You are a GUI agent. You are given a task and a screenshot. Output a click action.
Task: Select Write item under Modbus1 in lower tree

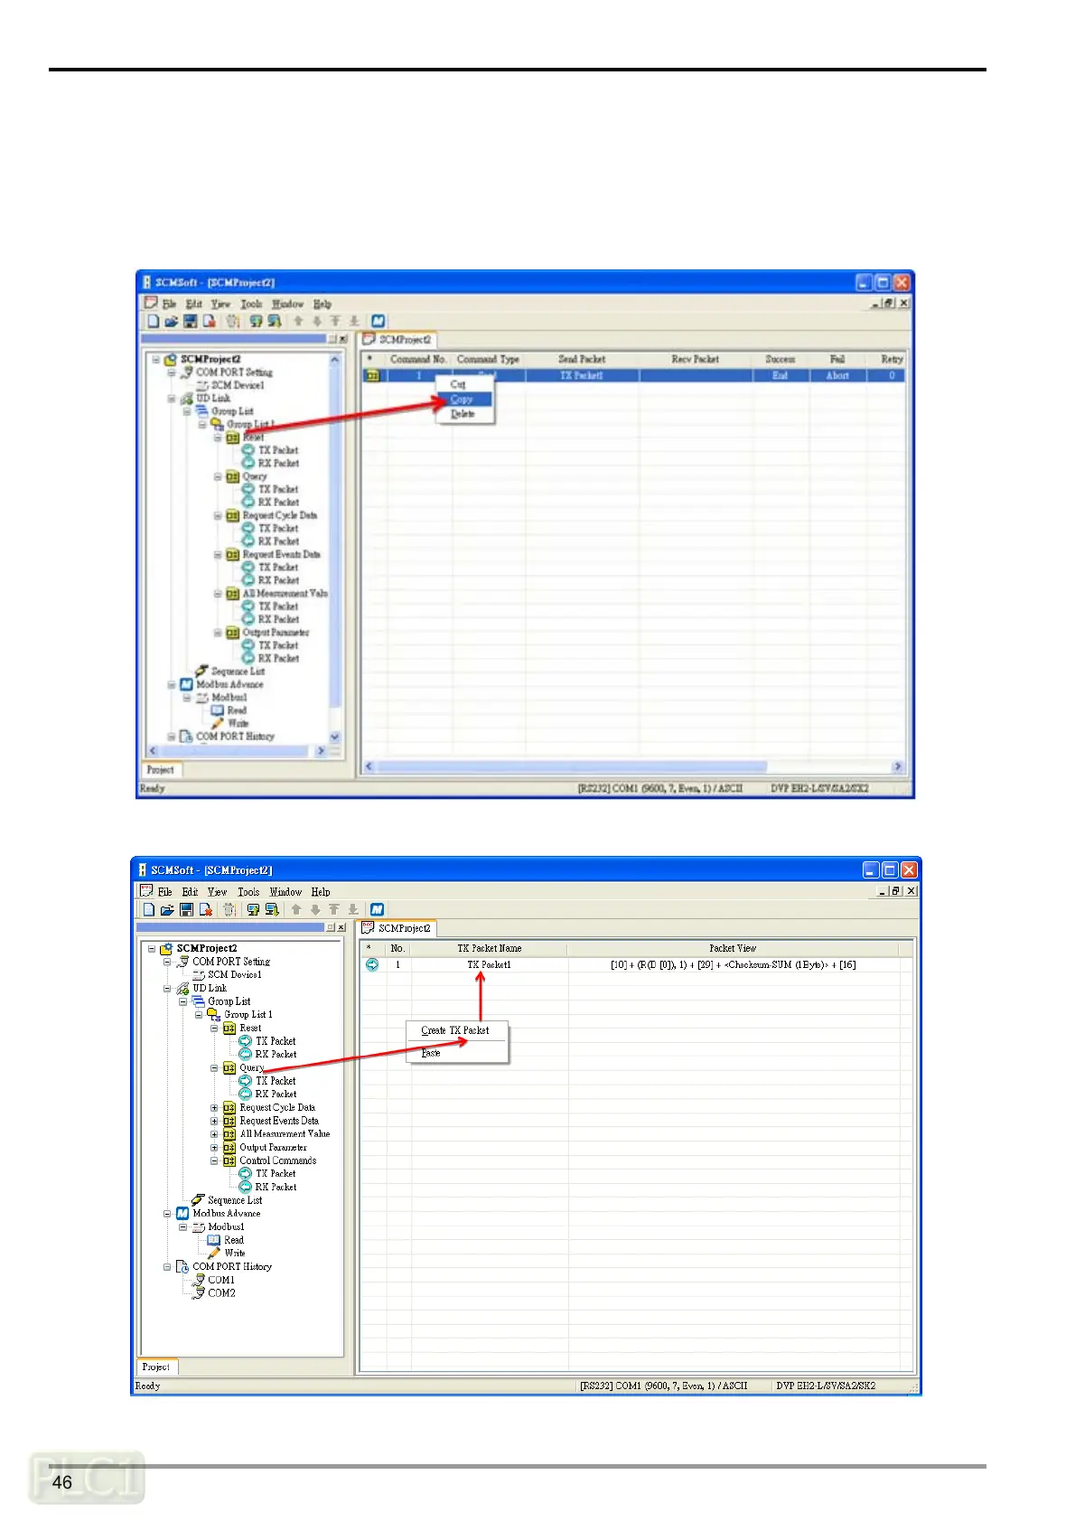234,1254
